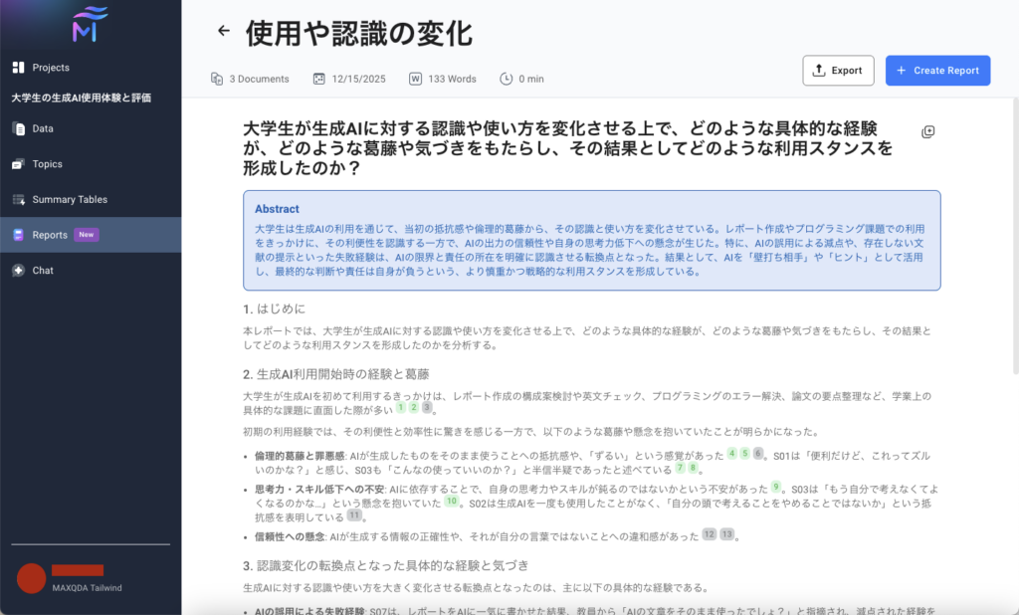Select the Reports menu item

tap(50, 235)
